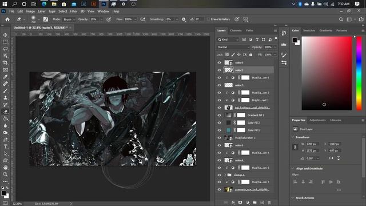Open the layer Fill slider arrow

(x=275, y=55)
